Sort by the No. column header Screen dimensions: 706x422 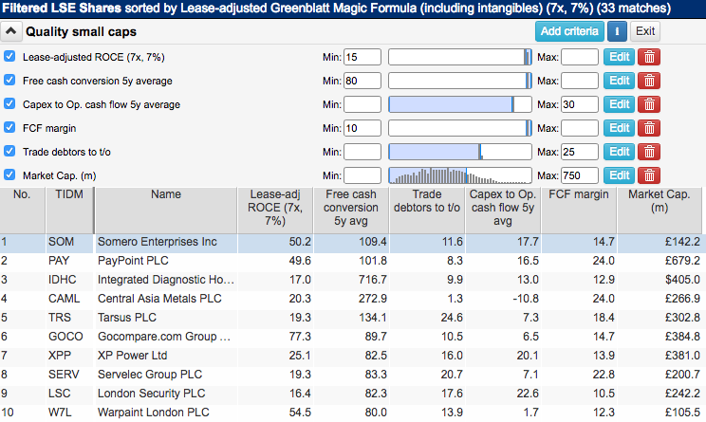click(x=22, y=211)
